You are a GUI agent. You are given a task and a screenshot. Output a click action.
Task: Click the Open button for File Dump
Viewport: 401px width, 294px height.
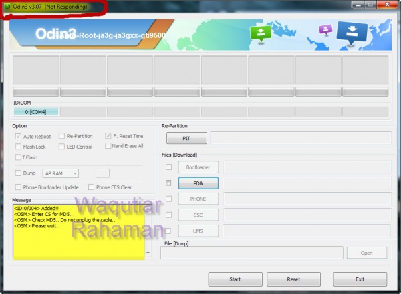point(367,253)
